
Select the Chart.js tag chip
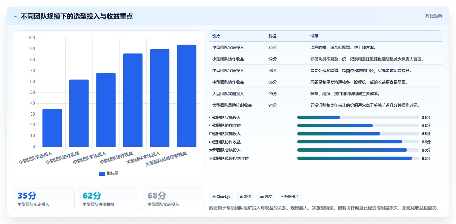pyautogui.click(x=221, y=197)
